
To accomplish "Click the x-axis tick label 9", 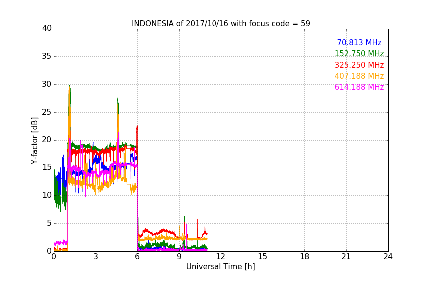I will coord(179,257).
